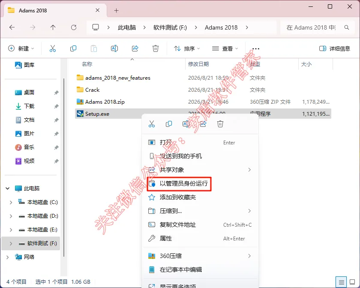
Task: Click the computer icon in address bar
Action: pos(96,27)
